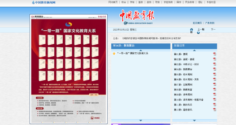This screenshot has width=236, height=125.
Task: Open PDF icon for 第11版 职教风采
Action: click(214, 105)
